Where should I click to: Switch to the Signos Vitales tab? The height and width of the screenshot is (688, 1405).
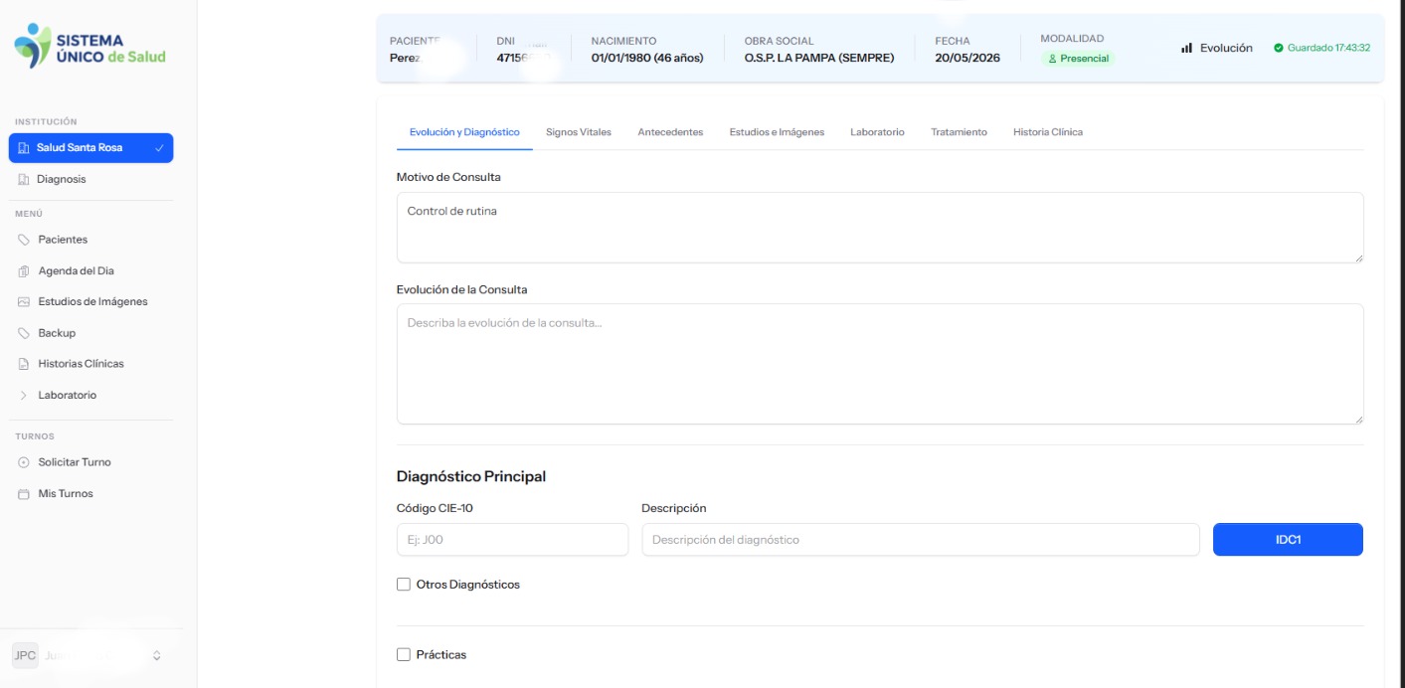tap(579, 132)
